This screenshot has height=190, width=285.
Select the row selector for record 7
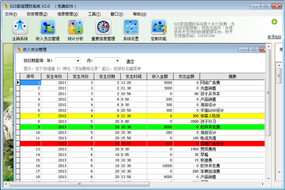[x=18, y=116]
